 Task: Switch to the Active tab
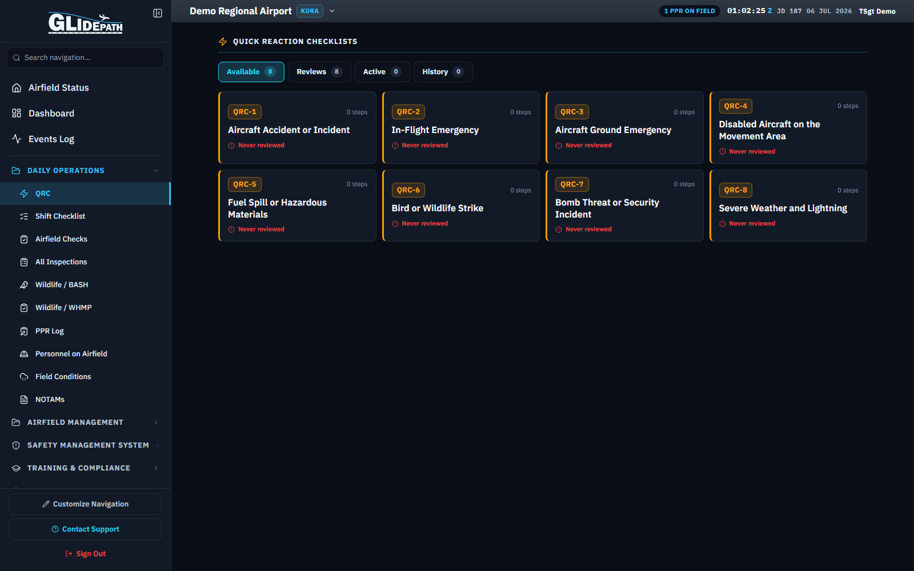[x=382, y=72]
